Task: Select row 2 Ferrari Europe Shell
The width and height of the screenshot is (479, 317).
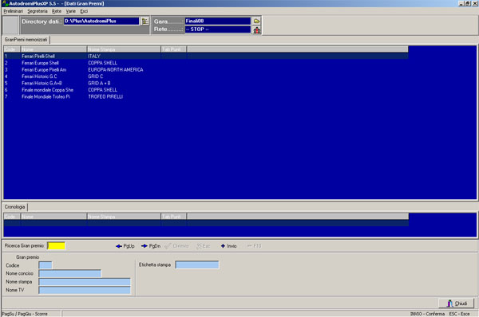Action: click(x=206, y=63)
